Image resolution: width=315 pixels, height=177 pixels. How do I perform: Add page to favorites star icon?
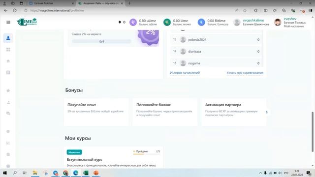245,10
